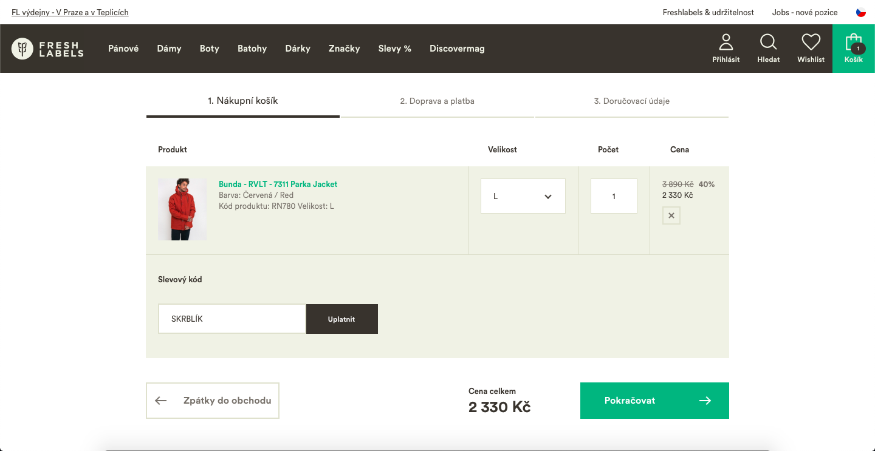
Task: Click the quantity field showing 1
Action: [614, 196]
